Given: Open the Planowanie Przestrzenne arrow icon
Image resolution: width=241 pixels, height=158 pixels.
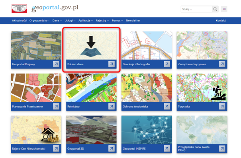Looking at the screenshot, I should [x=56, y=106].
